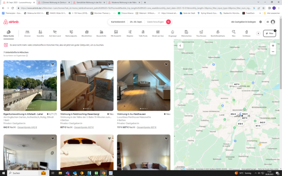Switch to 2 Zimmer Wohnung browser tab

tap(54, 2)
